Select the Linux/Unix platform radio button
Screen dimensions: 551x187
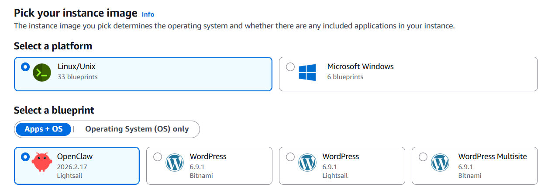point(25,67)
